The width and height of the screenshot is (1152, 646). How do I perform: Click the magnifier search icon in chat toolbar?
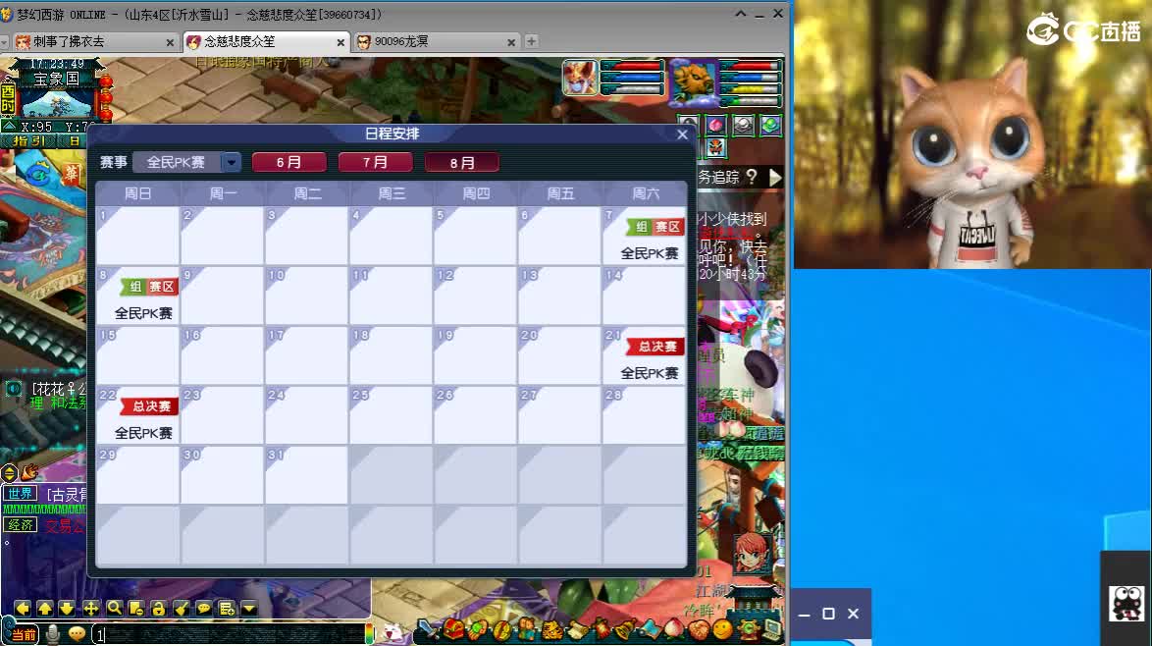(x=114, y=608)
